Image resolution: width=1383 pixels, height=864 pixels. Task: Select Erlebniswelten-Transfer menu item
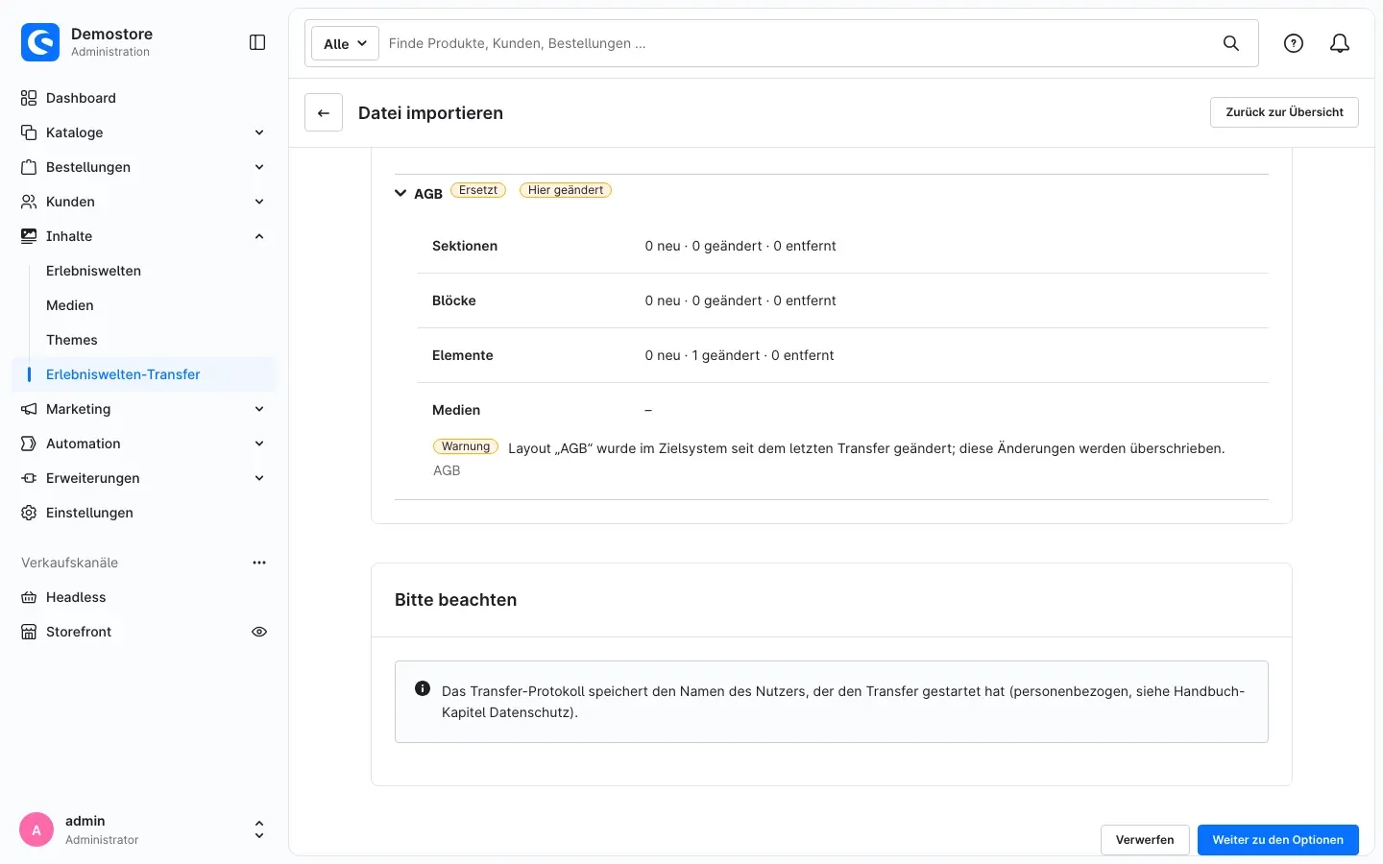coord(144,374)
